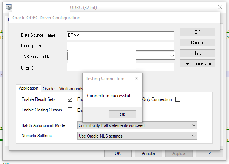The width and height of the screenshot is (229, 164).
Task: Expand the TNS Service Name dropdown
Action: 172,56
